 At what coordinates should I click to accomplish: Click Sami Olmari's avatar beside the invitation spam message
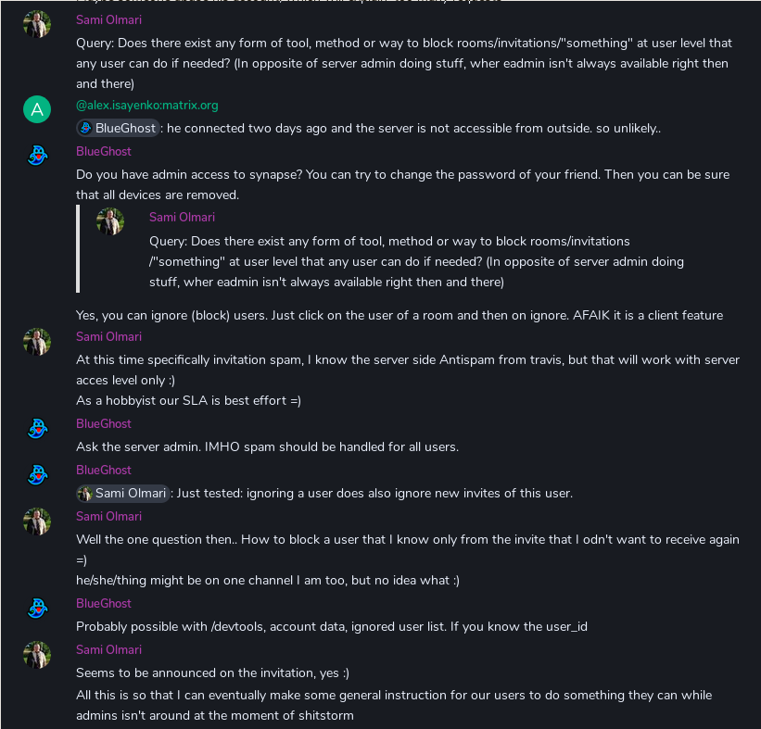(36, 342)
